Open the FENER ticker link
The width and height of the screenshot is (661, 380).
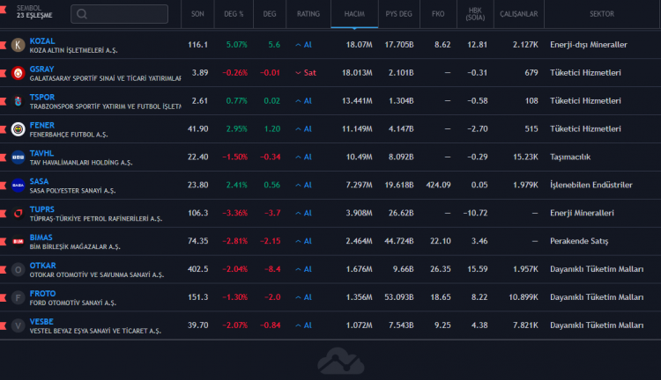click(42, 125)
